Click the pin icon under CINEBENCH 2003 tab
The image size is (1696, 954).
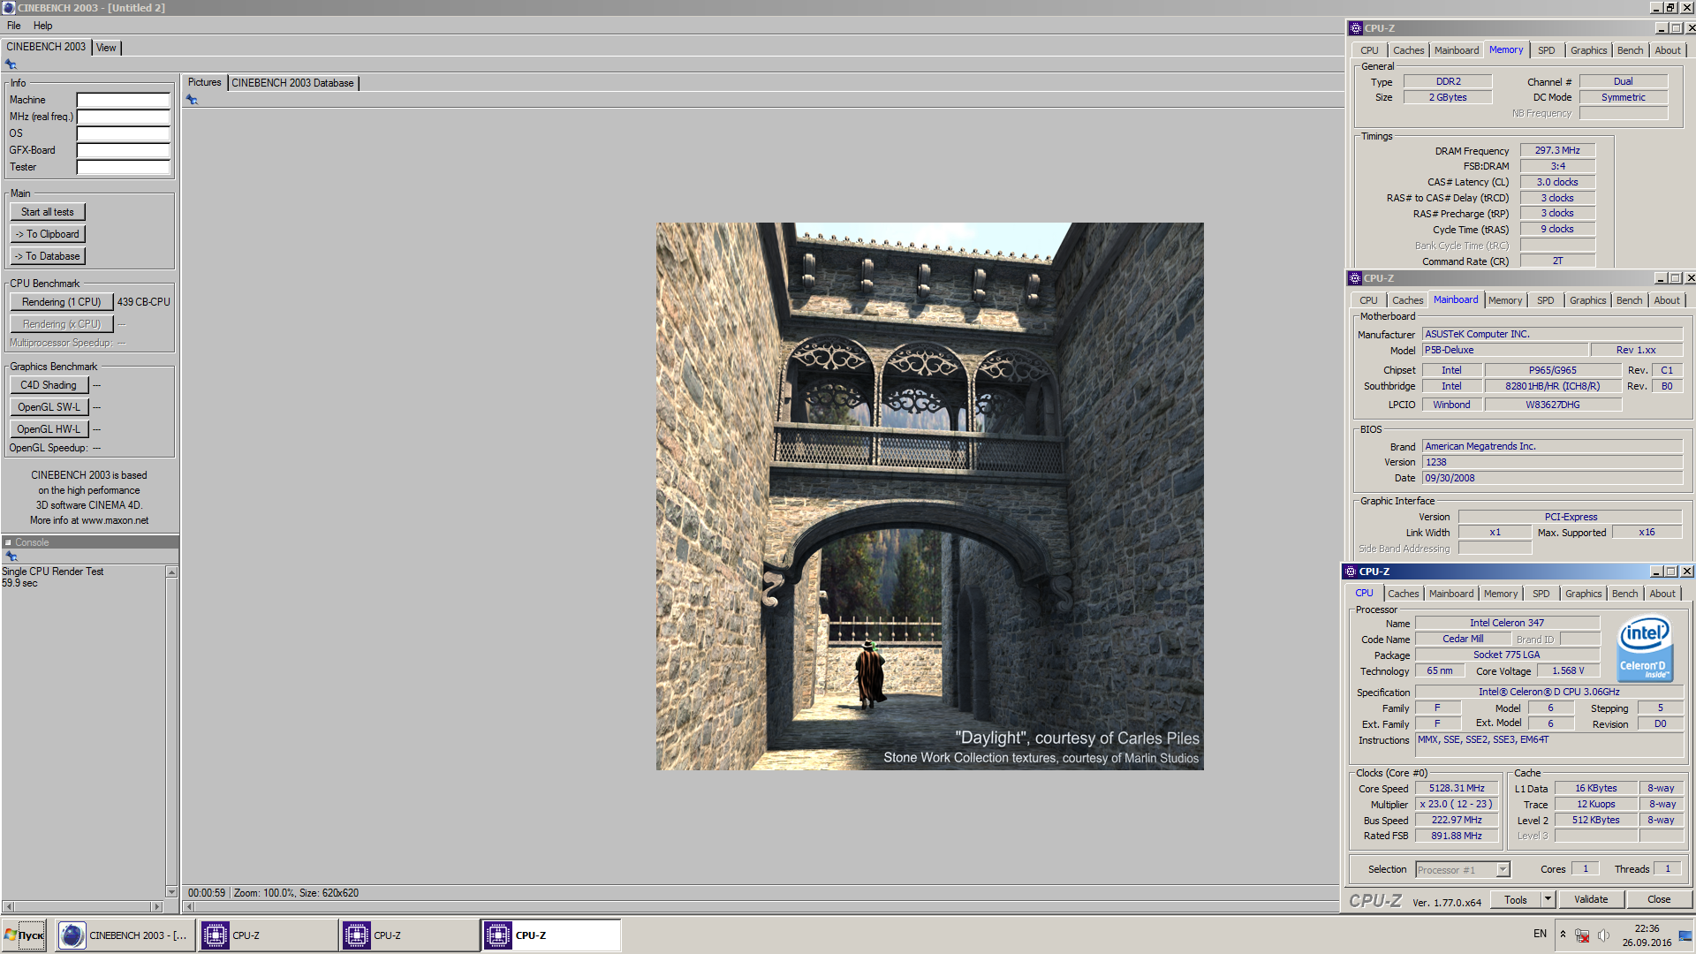[11, 64]
